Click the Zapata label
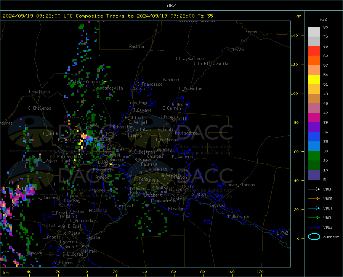The height and width of the screenshot is (277, 343). [93, 237]
